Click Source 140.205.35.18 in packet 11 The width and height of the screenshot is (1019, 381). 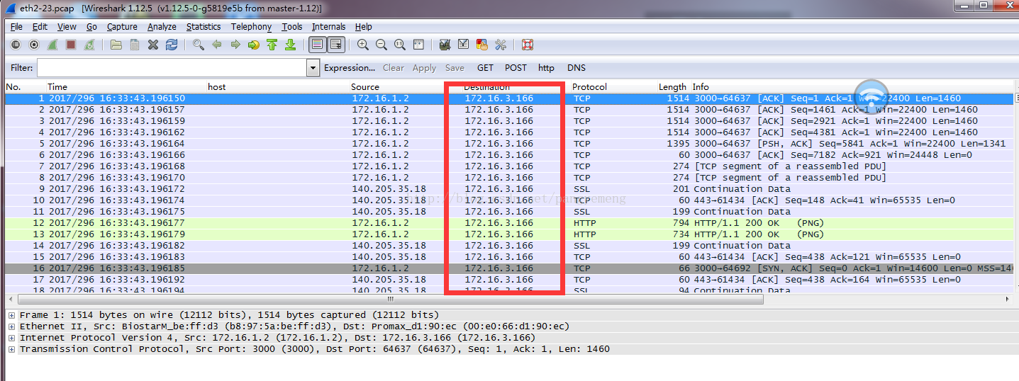tap(389, 212)
